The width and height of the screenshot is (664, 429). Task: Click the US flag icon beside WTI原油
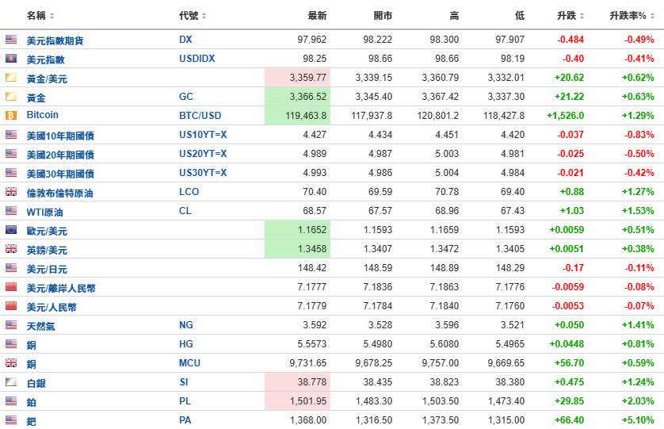click(11, 211)
